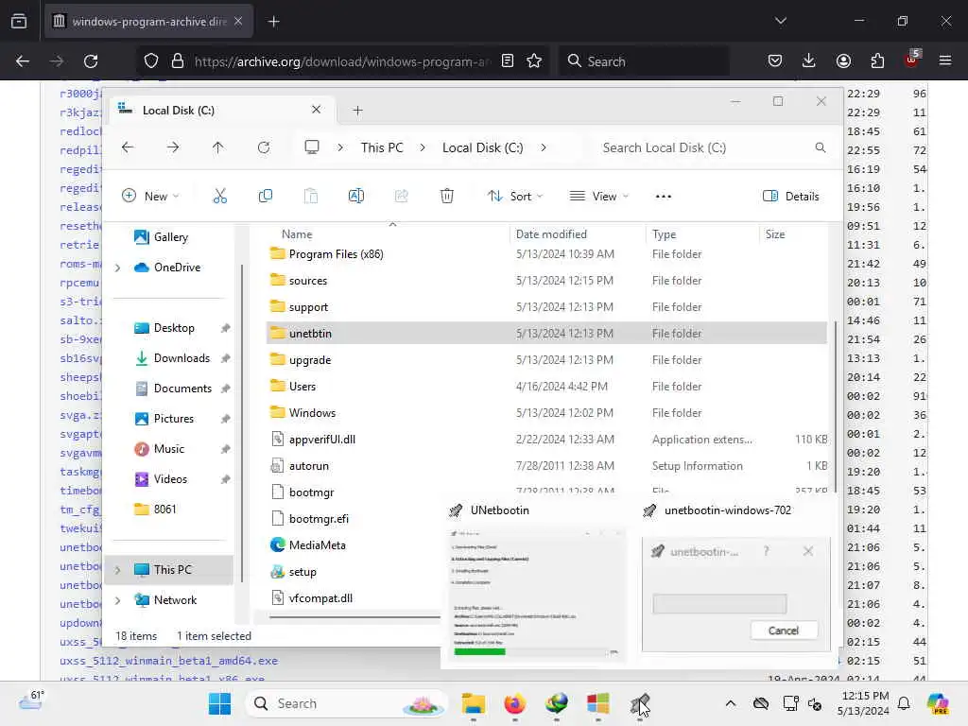This screenshot has width=968, height=726.
Task: Go forward in File Explorer
Action: 173,147
